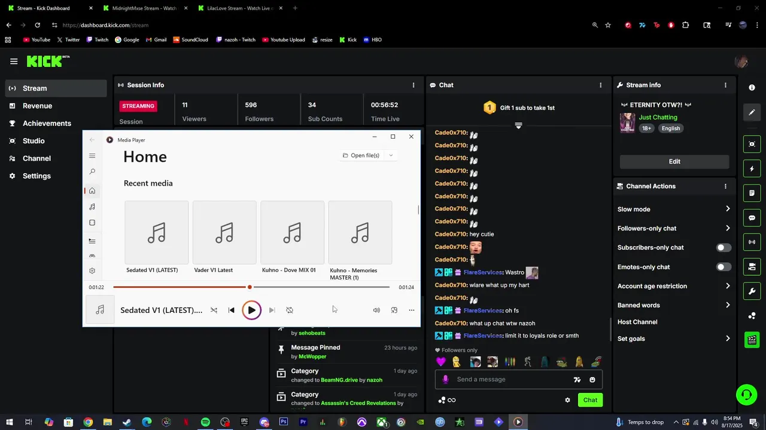
Task: Click Host Channel action
Action: [637, 322]
